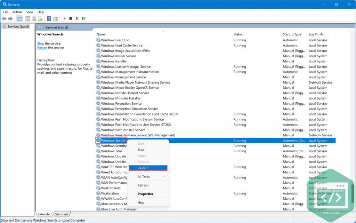Click the Name column sort arrow
This screenshot has width=356, height=223.
163,32
